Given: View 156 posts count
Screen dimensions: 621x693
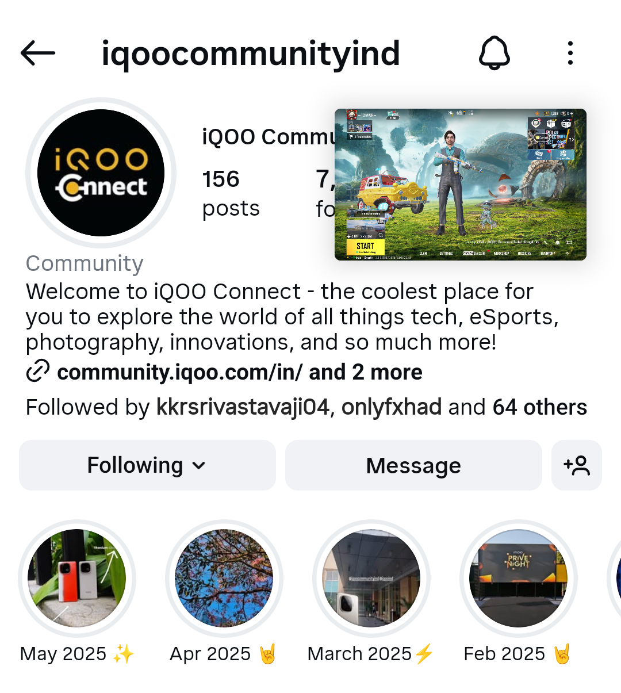Looking at the screenshot, I should (x=231, y=193).
